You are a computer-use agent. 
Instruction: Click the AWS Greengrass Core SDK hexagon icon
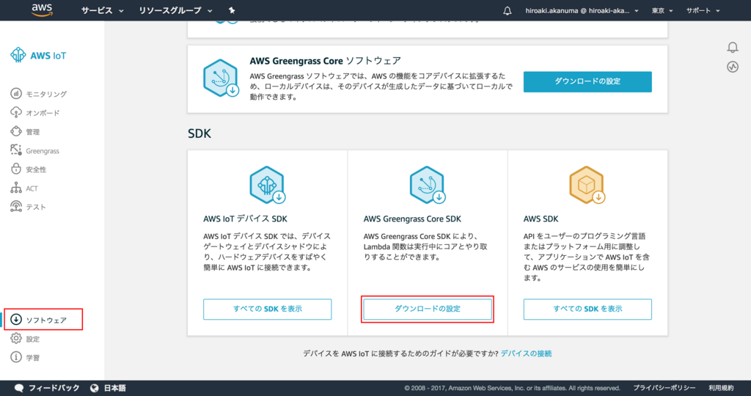[x=428, y=185]
